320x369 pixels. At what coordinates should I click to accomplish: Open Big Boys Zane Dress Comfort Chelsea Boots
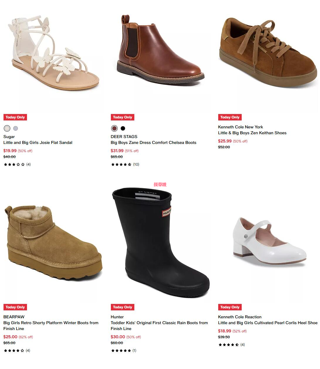(x=153, y=143)
